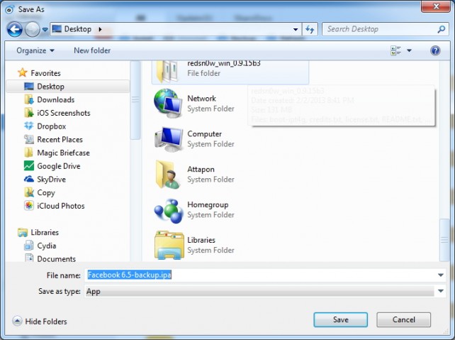
Task: Select the Libraries folder icon in list
Action: (x=169, y=245)
